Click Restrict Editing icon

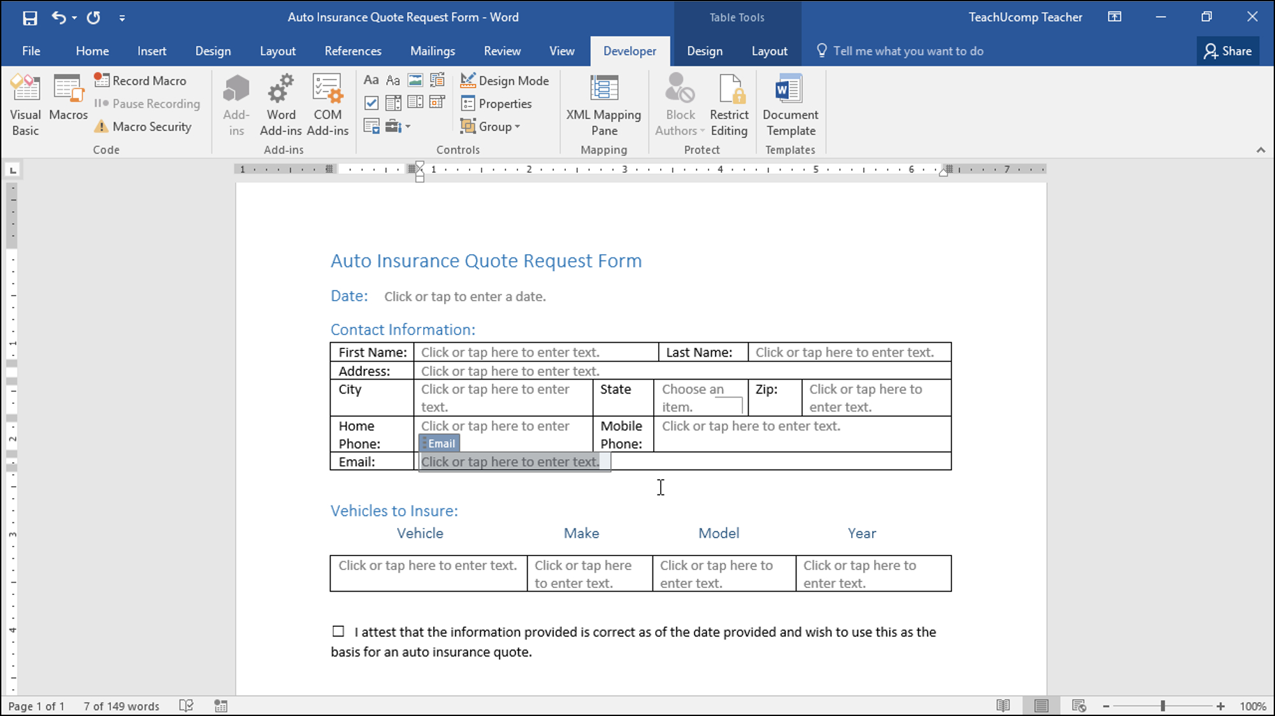pyautogui.click(x=730, y=104)
